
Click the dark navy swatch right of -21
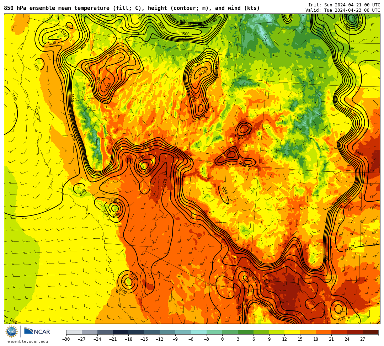coord(121,332)
